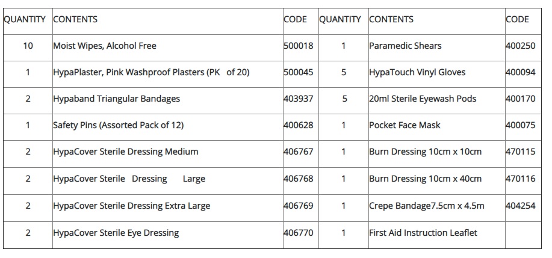This screenshot has height=258, width=552.
Task: Click HypaTouch Vinyl Gloves
Action: [417, 72]
